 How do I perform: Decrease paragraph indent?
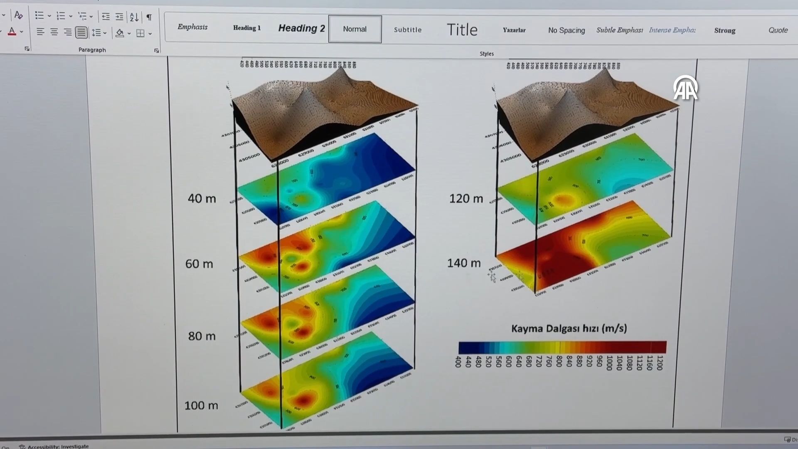pos(106,17)
